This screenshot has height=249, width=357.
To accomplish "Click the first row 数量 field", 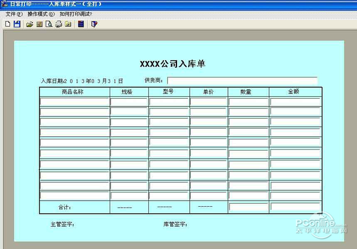I will 248,102.
